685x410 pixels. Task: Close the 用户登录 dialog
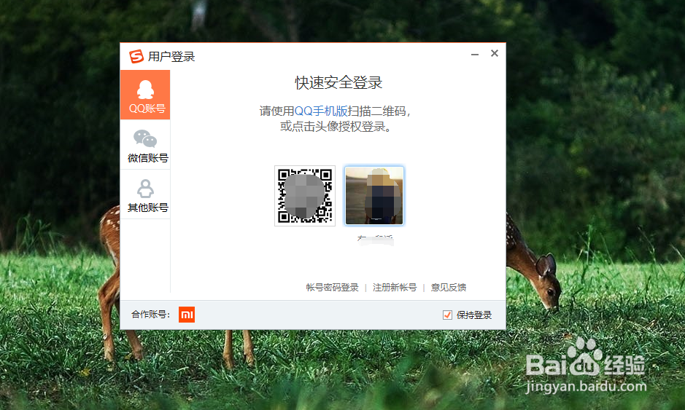(495, 53)
